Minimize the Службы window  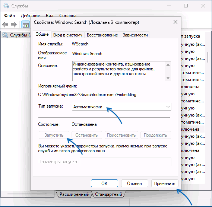coord(169,6)
